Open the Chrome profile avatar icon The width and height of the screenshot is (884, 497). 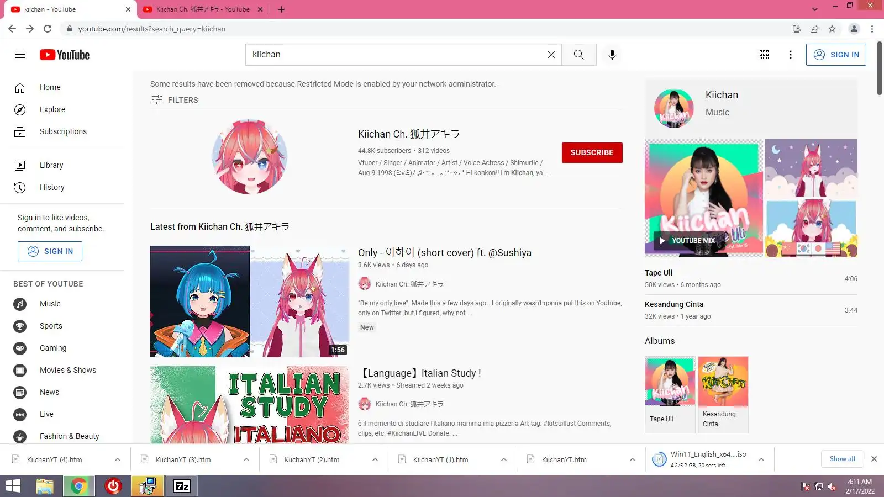point(854,29)
